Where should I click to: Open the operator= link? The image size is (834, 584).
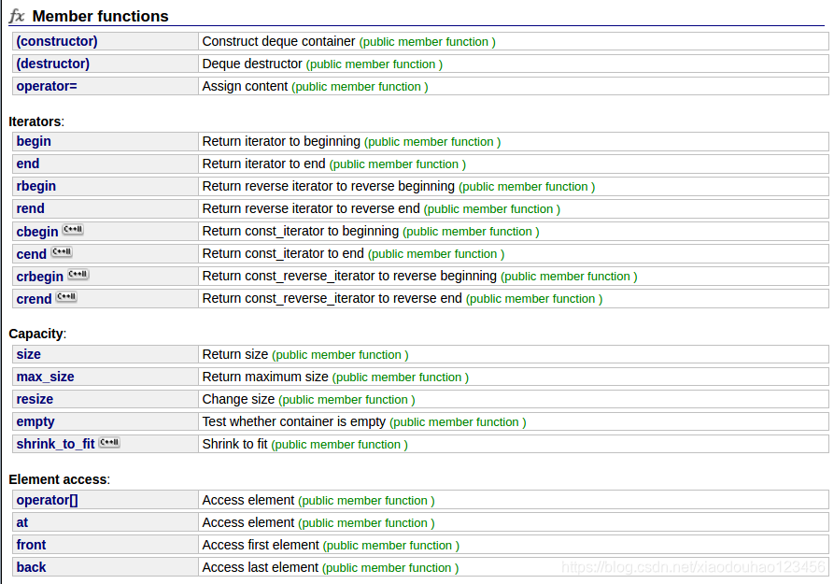point(47,86)
